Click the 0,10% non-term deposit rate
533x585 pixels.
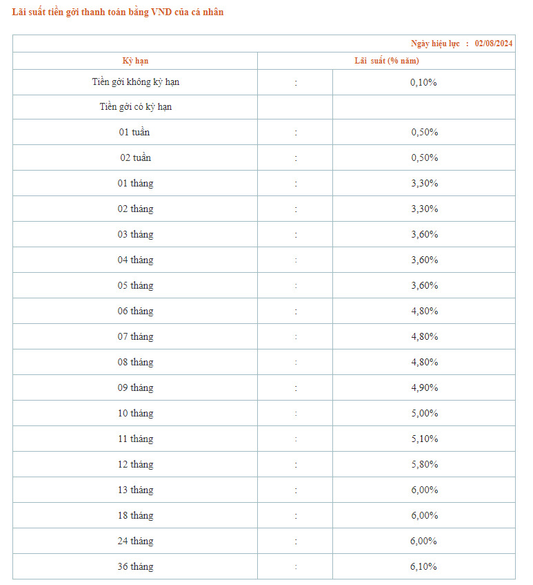click(423, 82)
